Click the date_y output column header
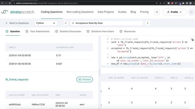 pyautogui.click(x=174, y=78)
